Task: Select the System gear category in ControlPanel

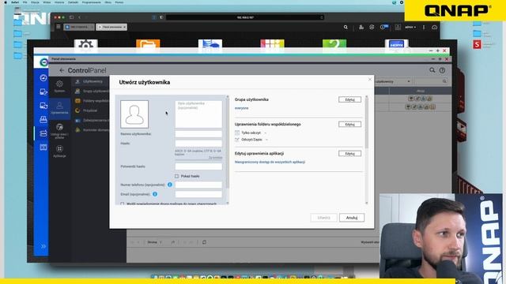Action: point(59,86)
